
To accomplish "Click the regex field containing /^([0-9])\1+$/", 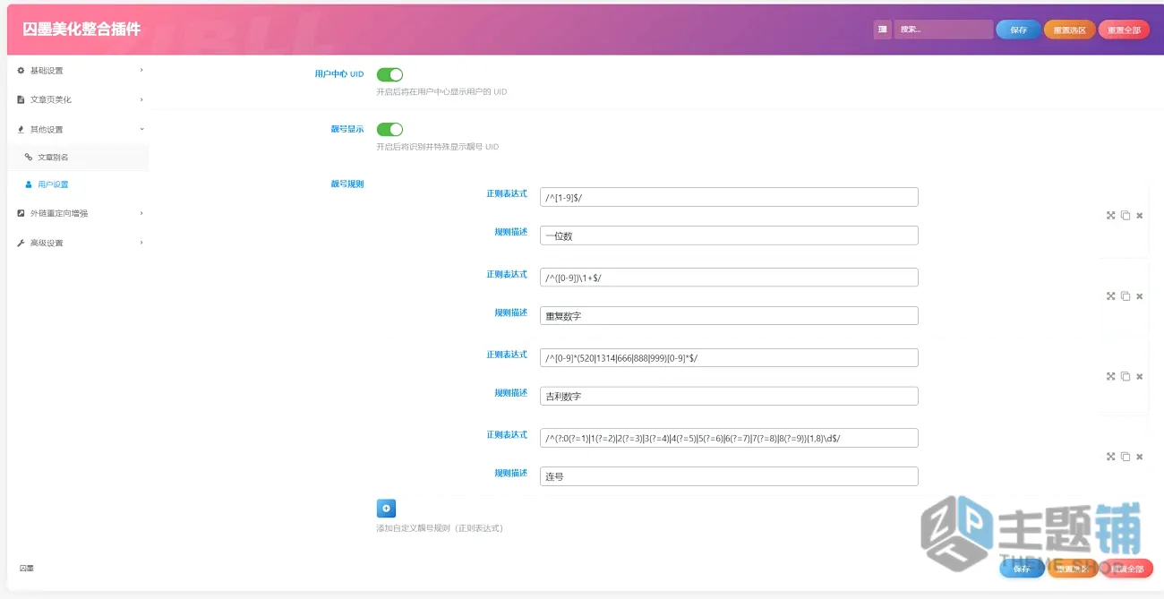I will (x=729, y=278).
